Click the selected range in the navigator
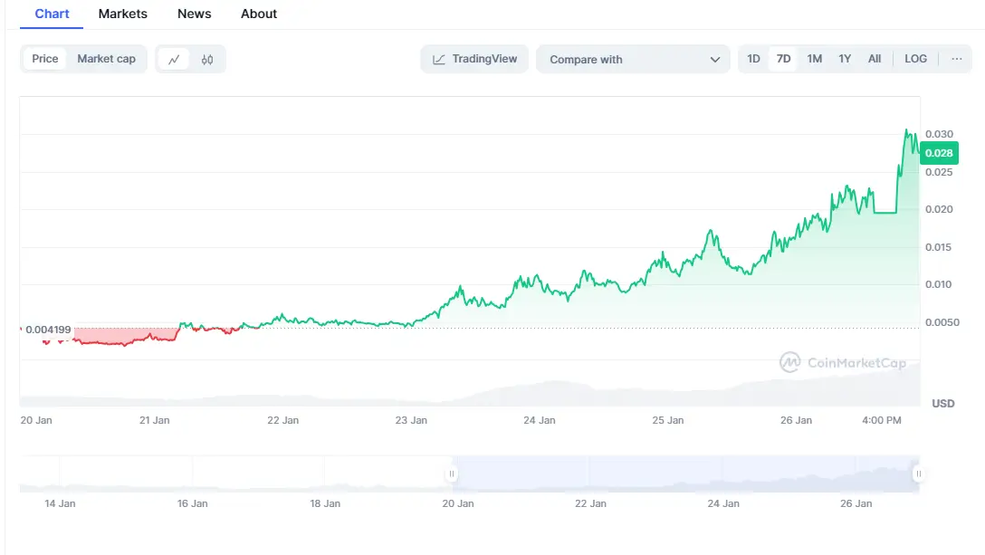Image resolution: width=985 pixels, height=555 pixels. point(685,474)
